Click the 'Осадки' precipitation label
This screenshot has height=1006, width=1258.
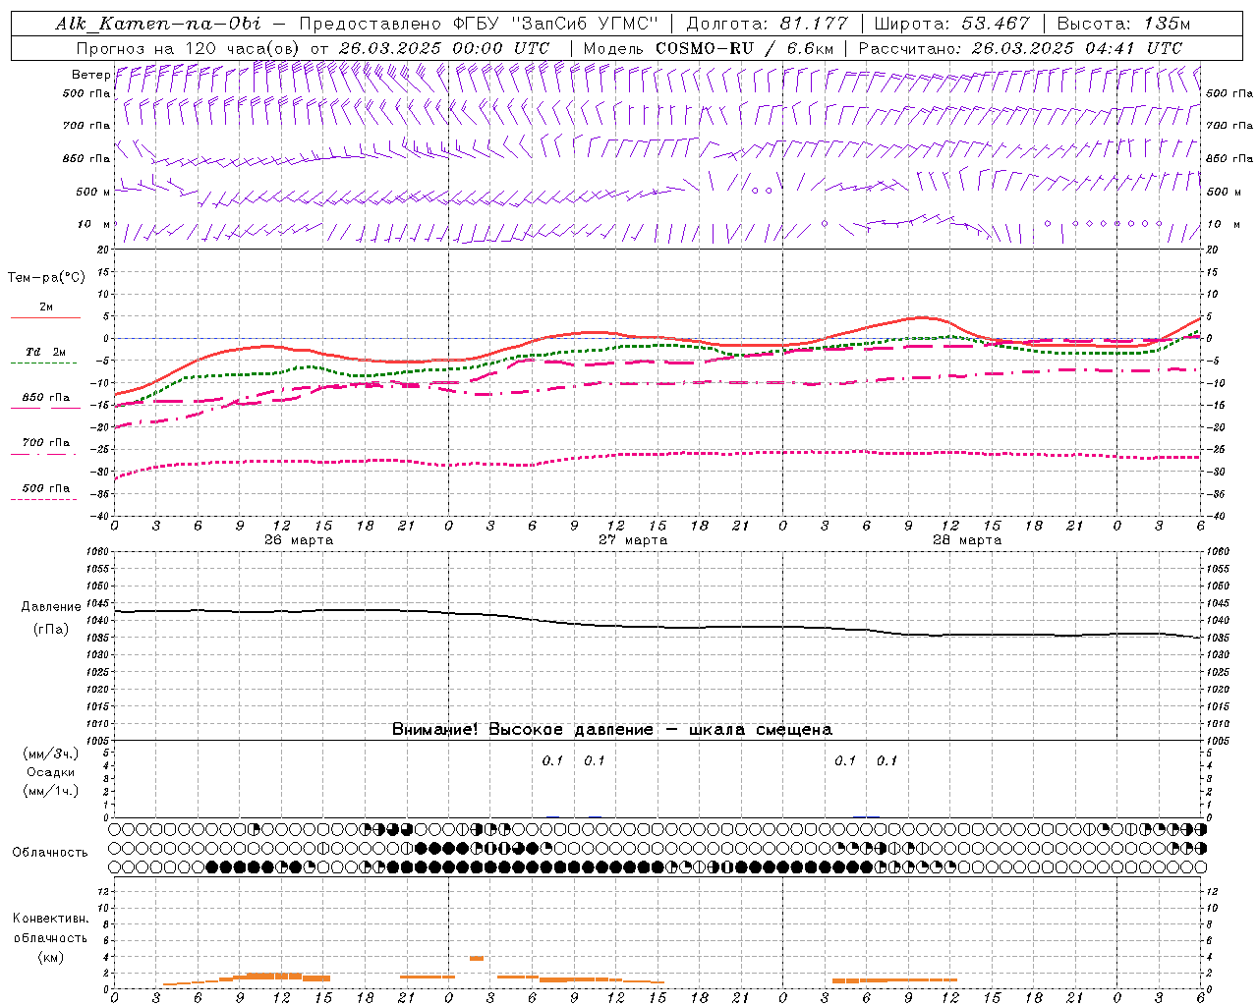tap(51, 772)
